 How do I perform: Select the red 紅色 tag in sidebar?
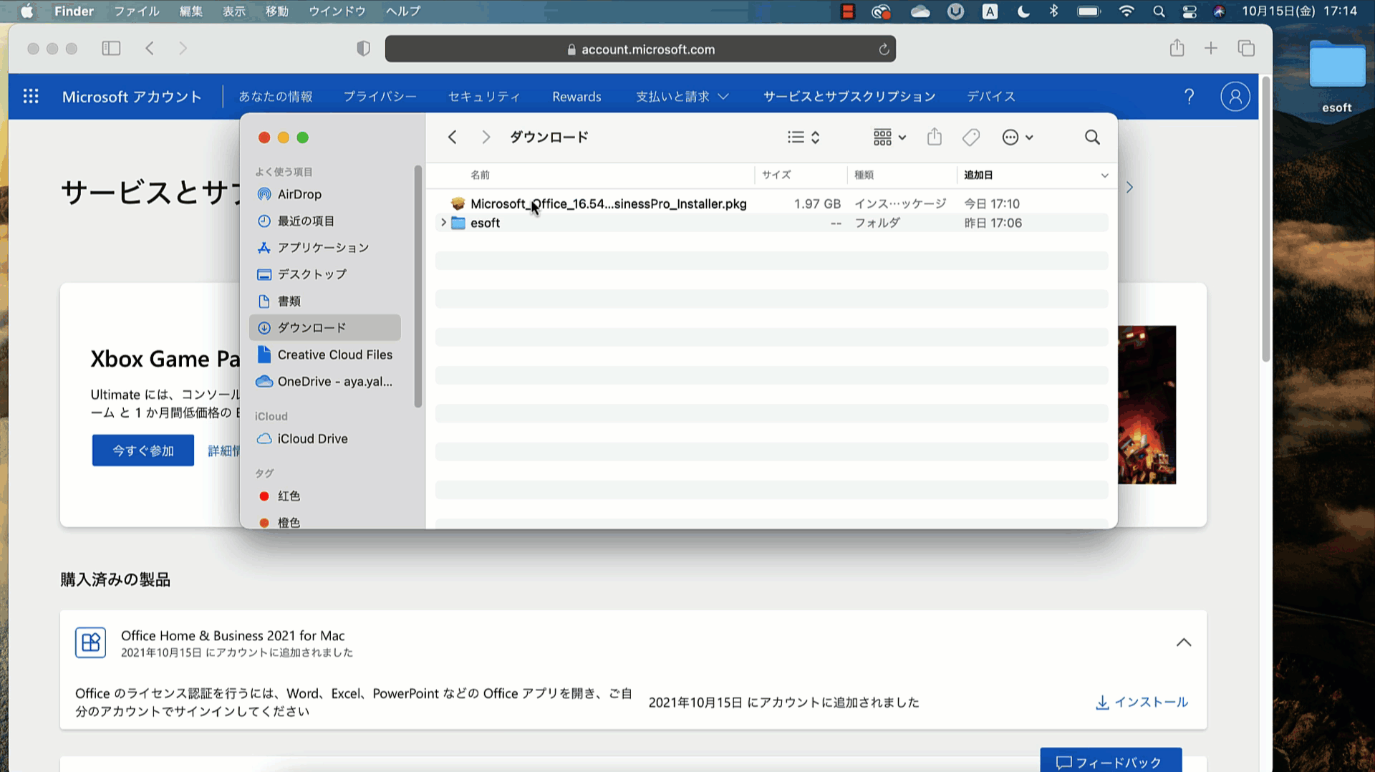click(x=289, y=496)
